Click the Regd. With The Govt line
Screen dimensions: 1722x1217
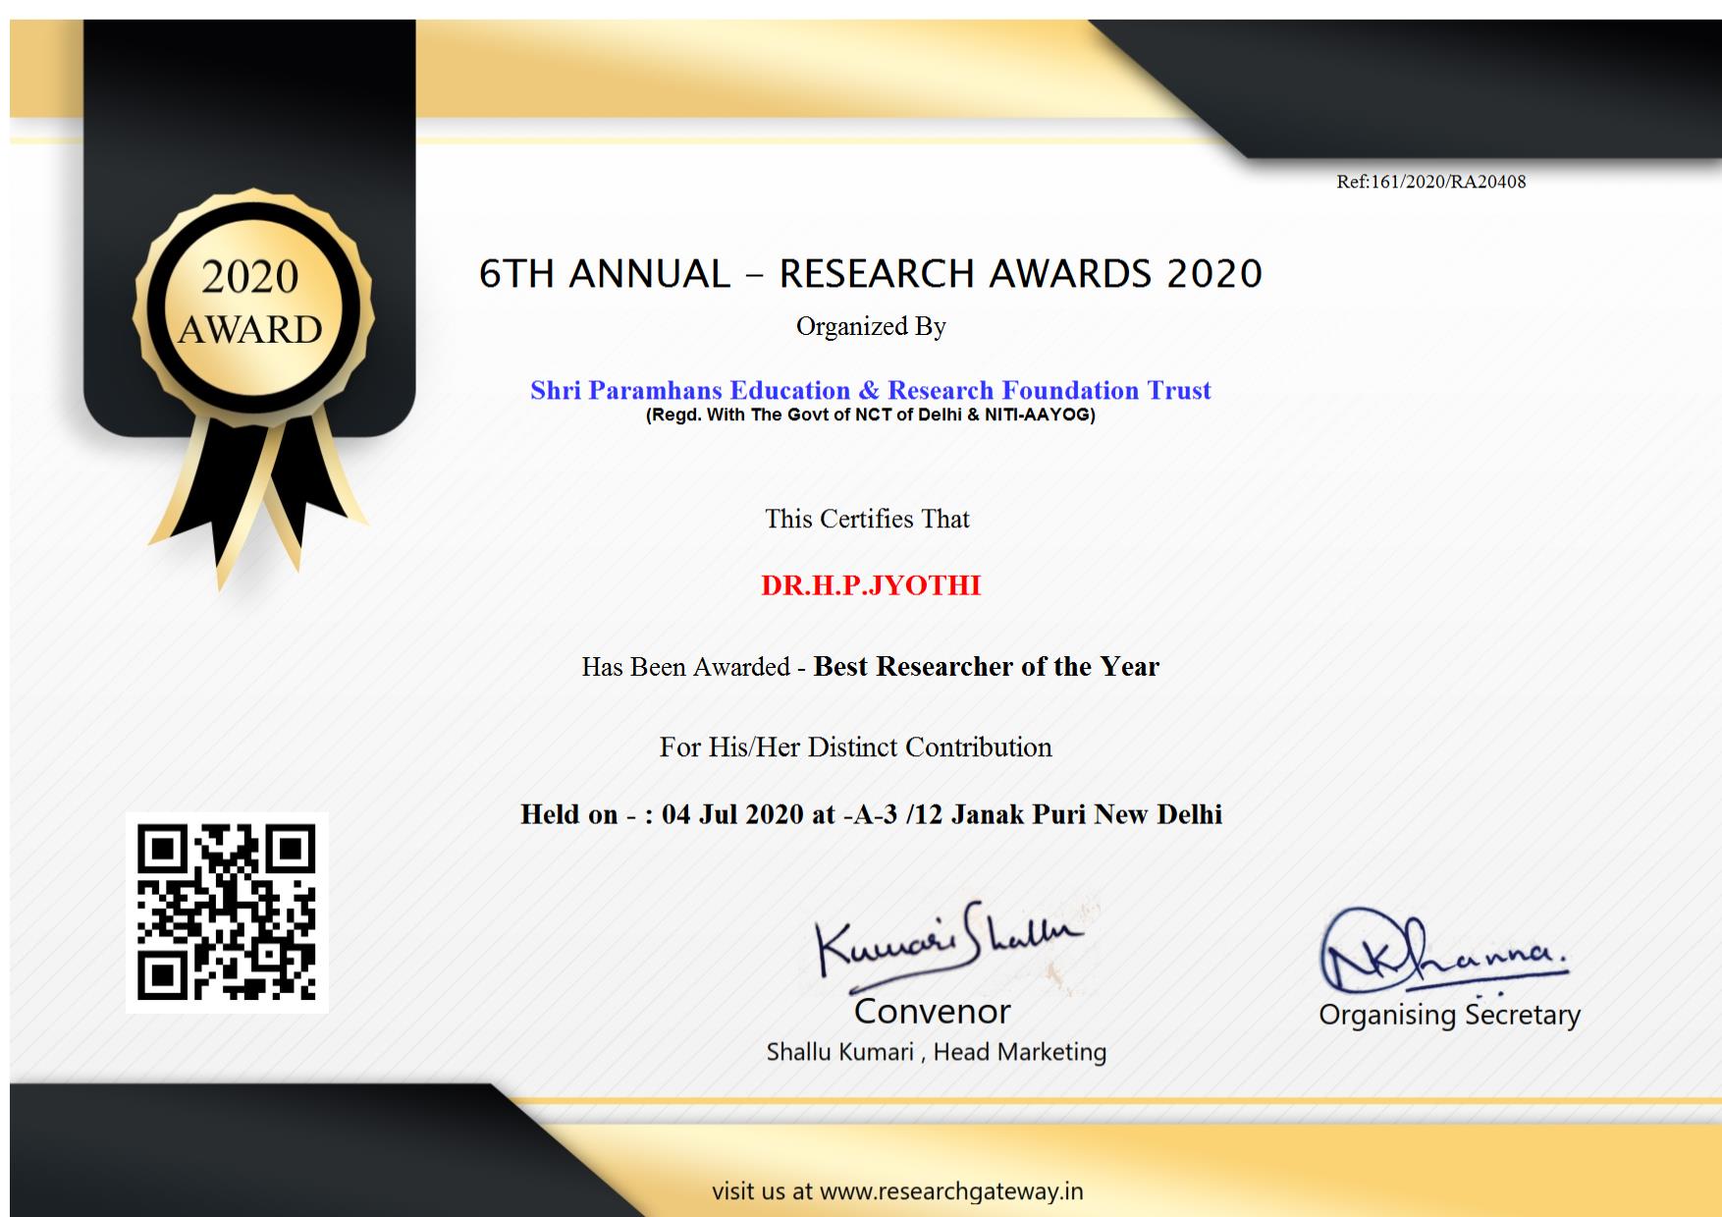coord(870,415)
